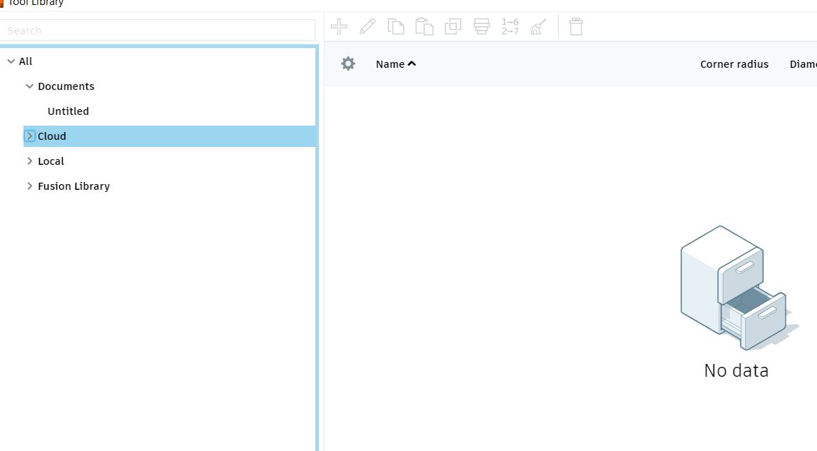Click the Paste tool clipboard icon
This screenshot has width=817, height=451.
pos(424,26)
